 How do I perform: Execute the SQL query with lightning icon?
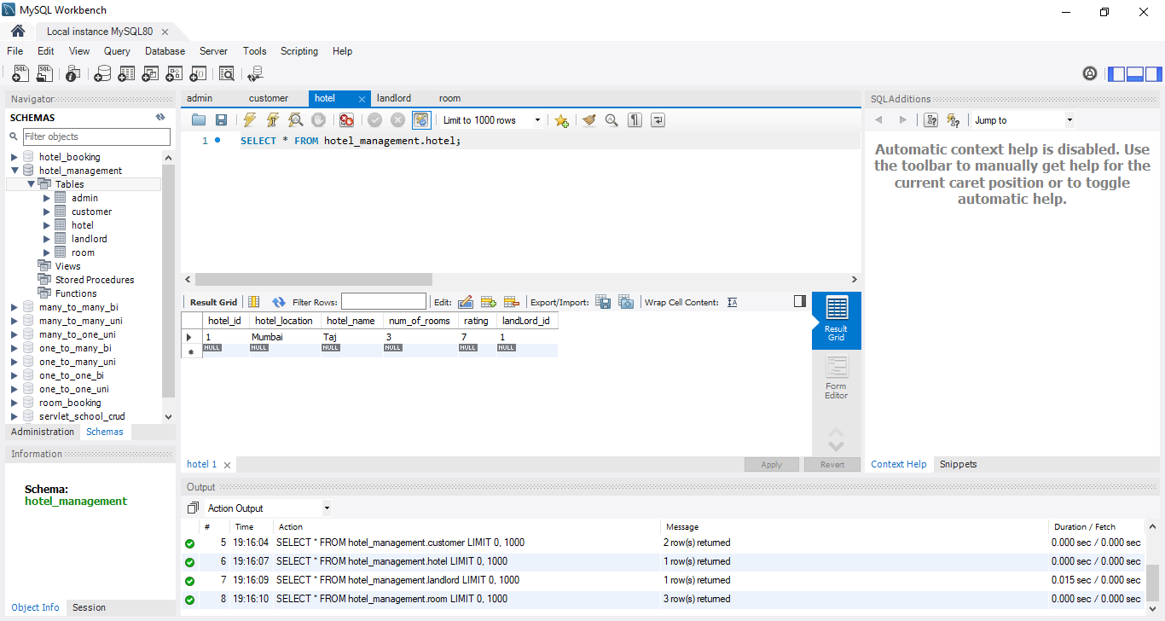coord(249,120)
